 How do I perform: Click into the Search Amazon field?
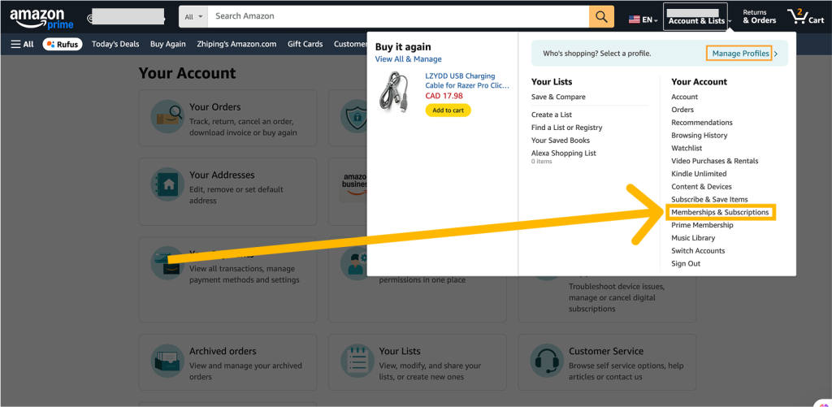[x=398, y=16]
